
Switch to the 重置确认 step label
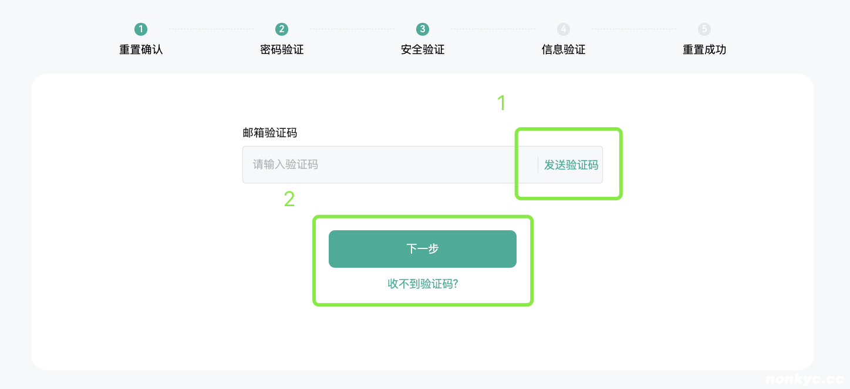click(x=140, y=50)
